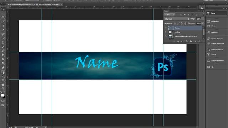Select the Lasso tool
The image size is (228, 128).
pos(3,17)
